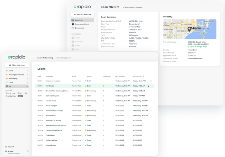Click Back to Loans List button
The image size is (225, 157).
click(82, 14)
